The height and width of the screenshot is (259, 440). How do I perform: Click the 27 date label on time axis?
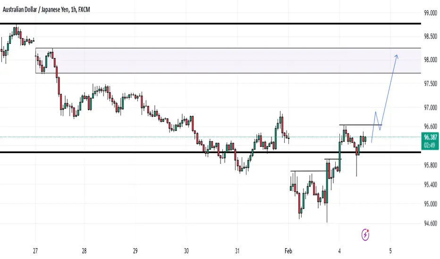pos(35,251)
